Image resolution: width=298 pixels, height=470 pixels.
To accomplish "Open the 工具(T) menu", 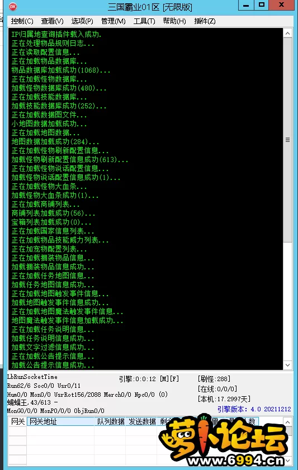I will [x=144, y=21].
